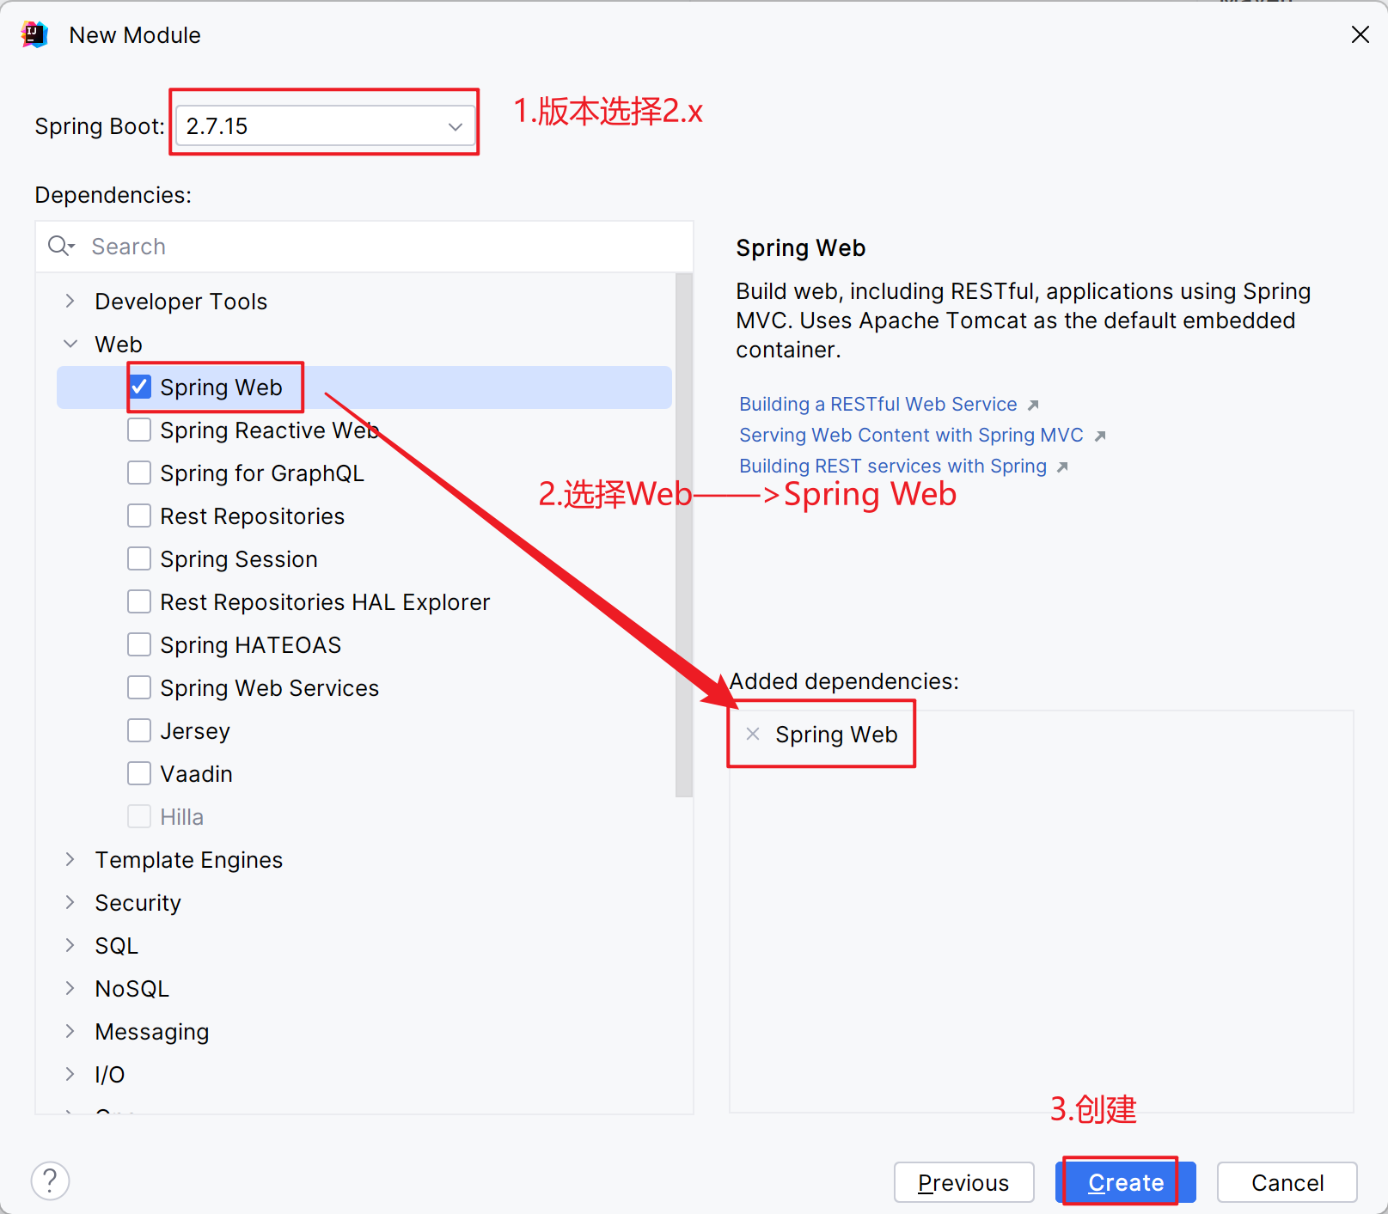
Task: Uncheck the Spring Web checkbox
Action: 140,387
